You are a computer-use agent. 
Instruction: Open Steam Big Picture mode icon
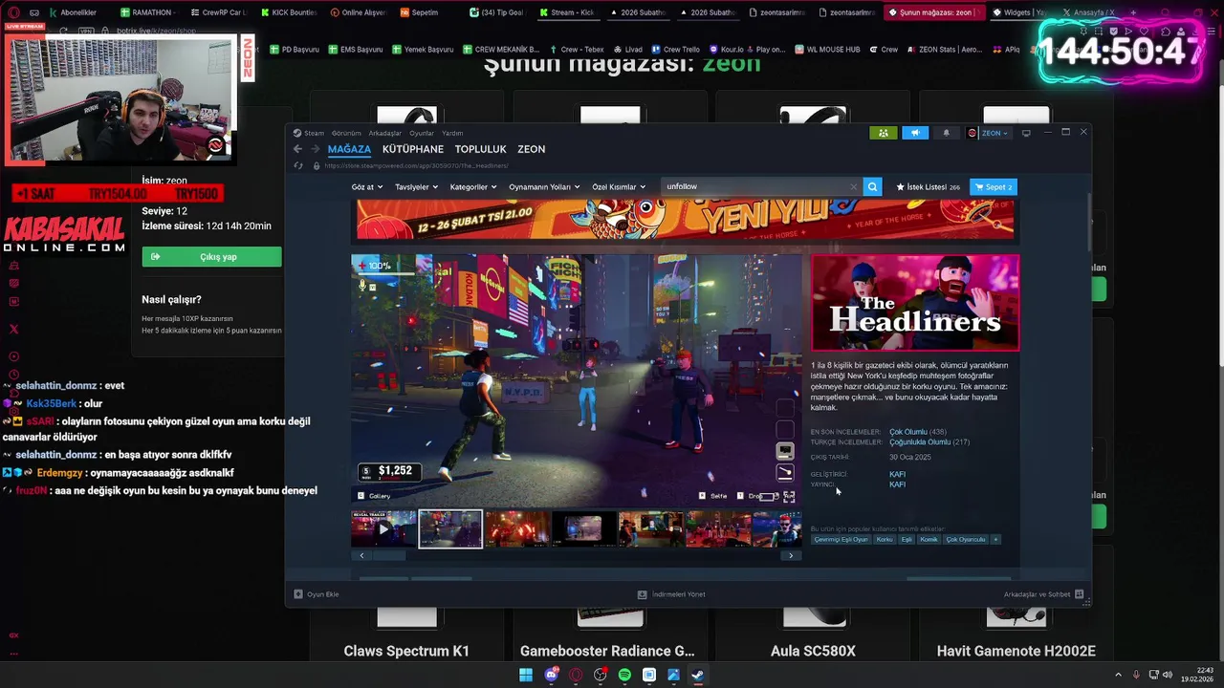click(x=1026, y=133)
